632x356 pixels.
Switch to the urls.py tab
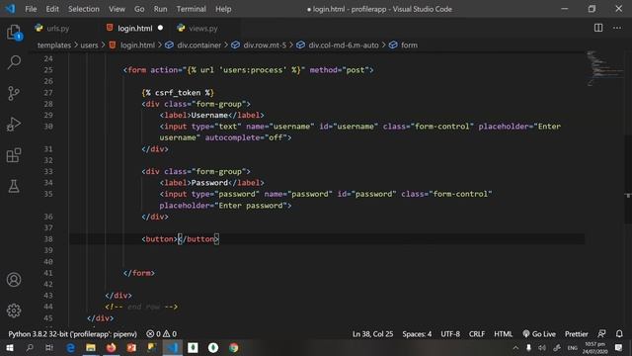click(57, 29)
